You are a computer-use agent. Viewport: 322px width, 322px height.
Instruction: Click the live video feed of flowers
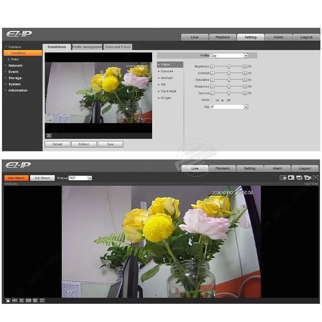(x=161, y=242)
